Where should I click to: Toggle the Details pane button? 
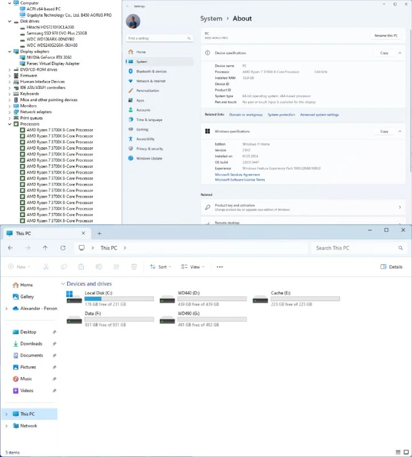point(391,267)
